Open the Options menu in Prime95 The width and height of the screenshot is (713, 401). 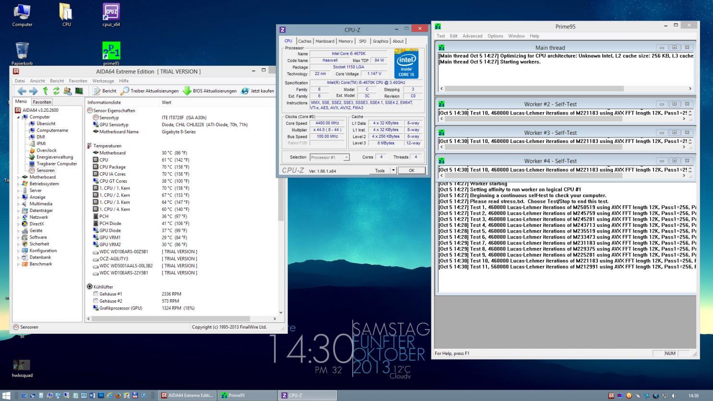point(495,36)
